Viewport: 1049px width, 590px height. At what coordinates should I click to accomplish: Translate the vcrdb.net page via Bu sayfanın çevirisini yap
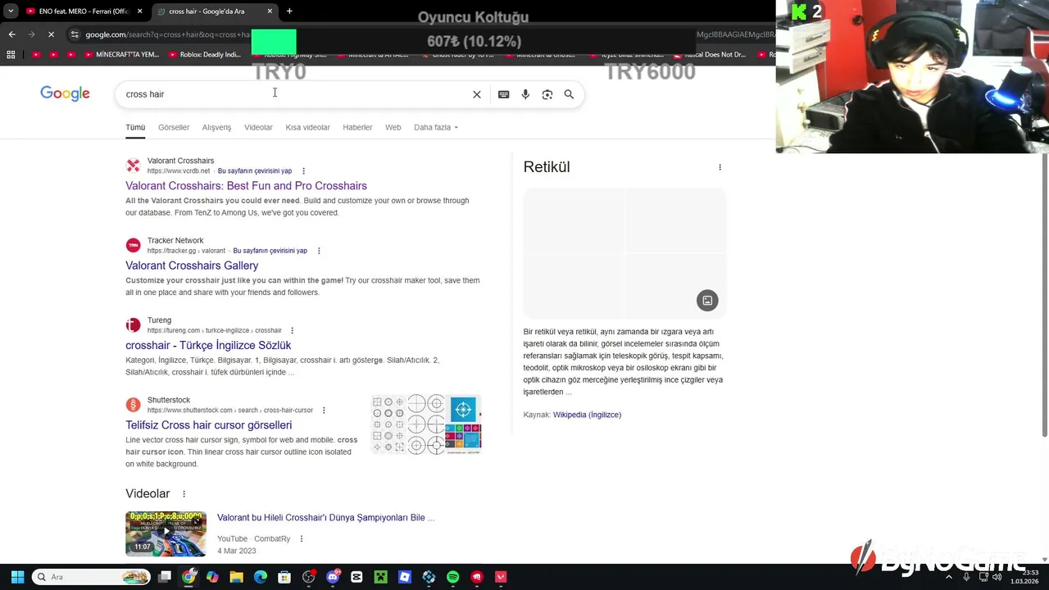(255, 171)
